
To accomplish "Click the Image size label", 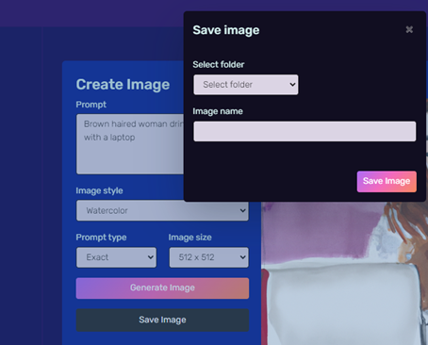I will 189,238.
